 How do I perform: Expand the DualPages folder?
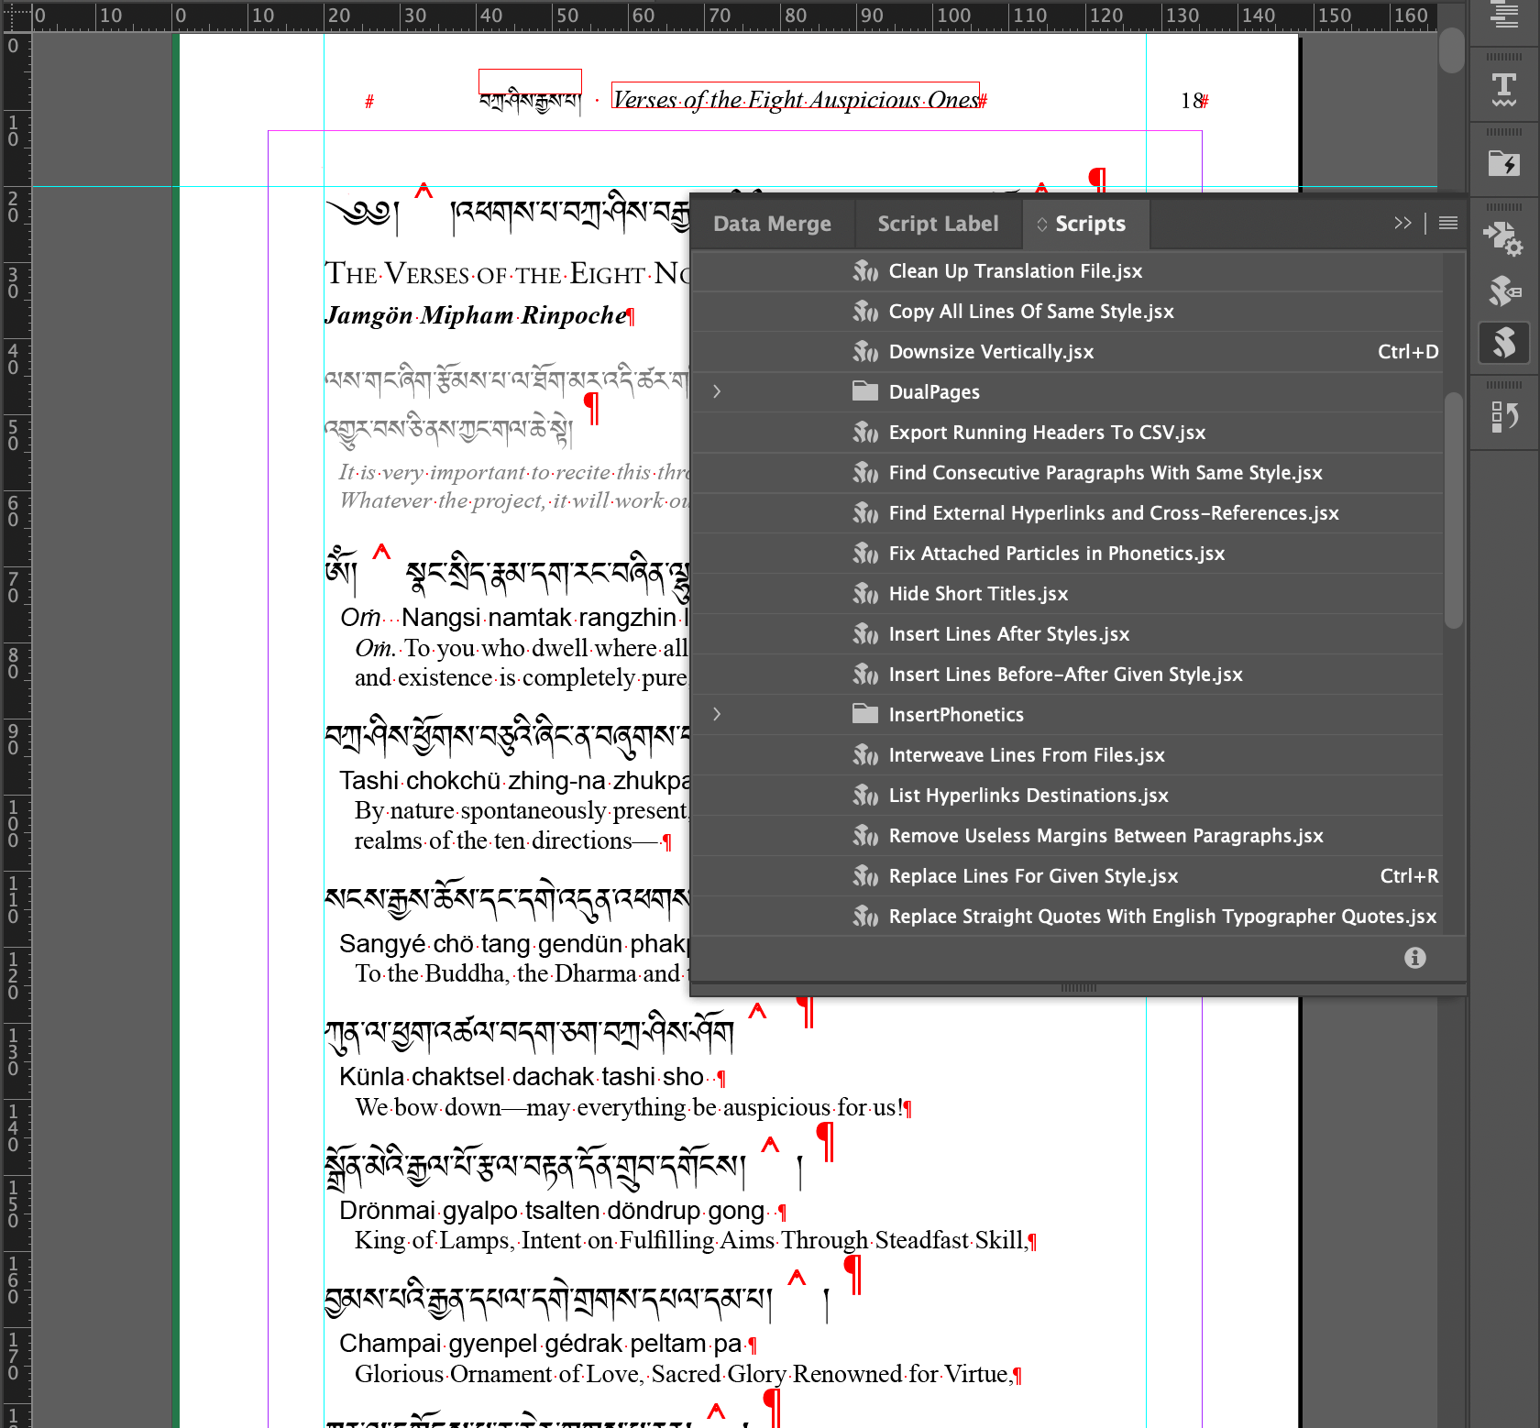716,391
